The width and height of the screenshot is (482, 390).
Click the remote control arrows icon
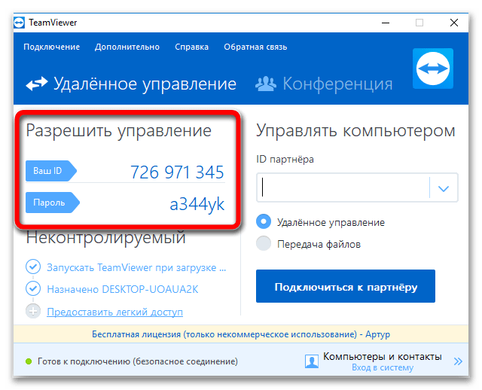(x=37, y=84)
